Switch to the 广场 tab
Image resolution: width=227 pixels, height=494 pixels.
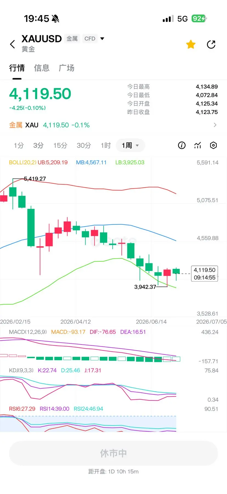click(67, 68)
